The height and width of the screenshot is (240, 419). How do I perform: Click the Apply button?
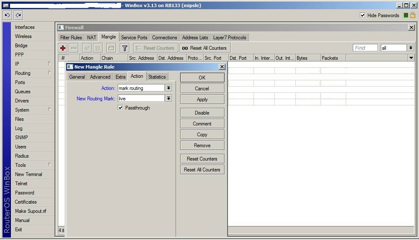202,100
